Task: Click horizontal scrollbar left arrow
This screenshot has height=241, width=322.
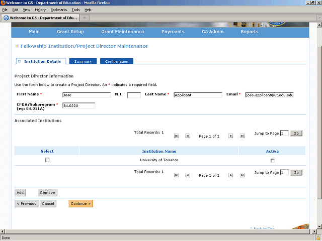Action: 2,231
